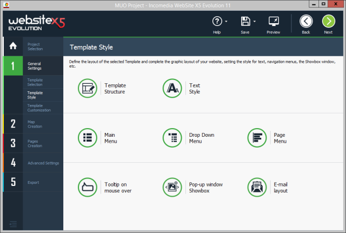Close the WebSite X5 window

336,4
